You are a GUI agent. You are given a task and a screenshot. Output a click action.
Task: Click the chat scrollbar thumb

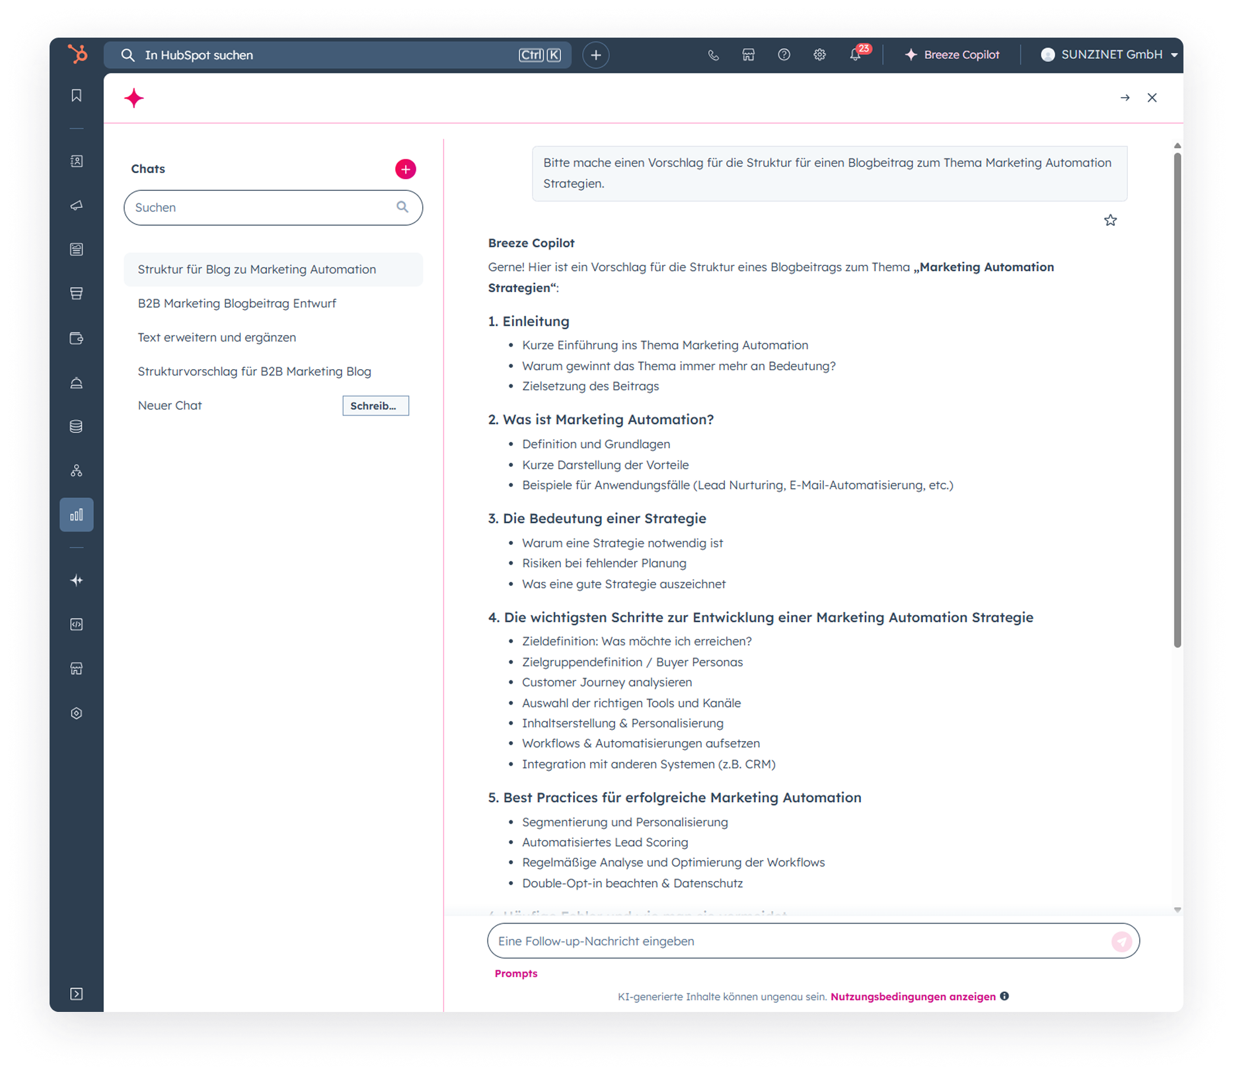[1177, 400]
